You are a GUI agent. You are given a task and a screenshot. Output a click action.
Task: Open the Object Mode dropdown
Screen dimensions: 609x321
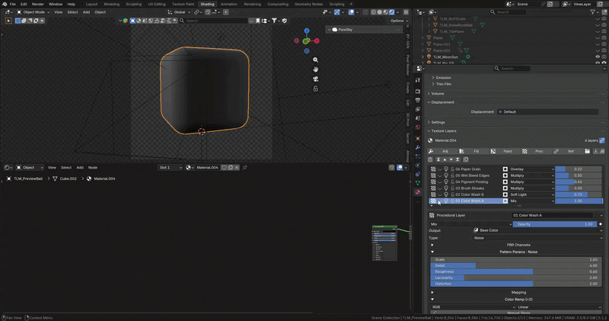(x=33, y=12)
